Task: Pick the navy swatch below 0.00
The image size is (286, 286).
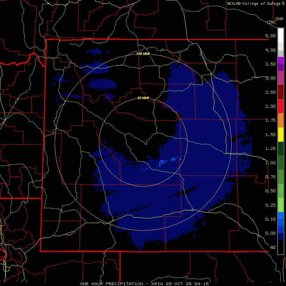Action: [x=281, y=237]
